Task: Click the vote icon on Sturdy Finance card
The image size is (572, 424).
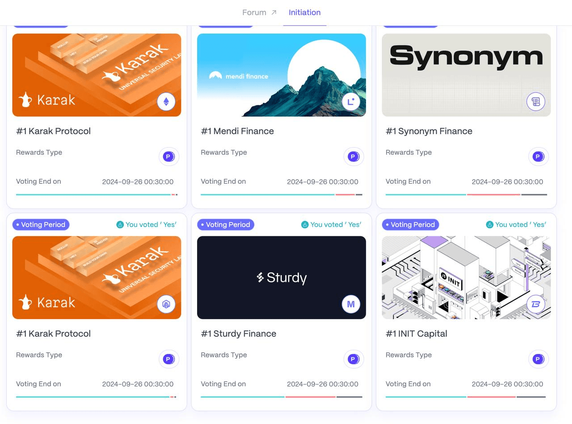Action: (x=305, y=225)
